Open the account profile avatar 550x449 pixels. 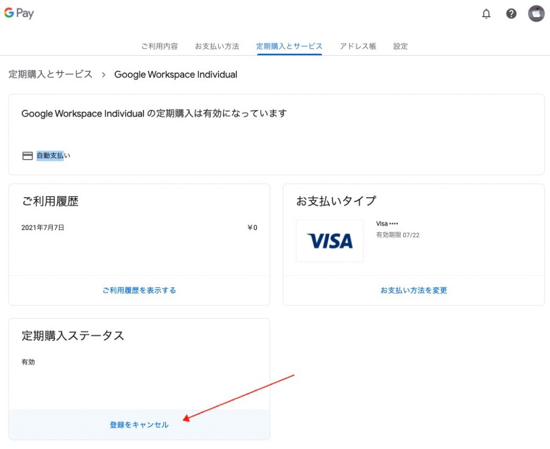[537, 13]
